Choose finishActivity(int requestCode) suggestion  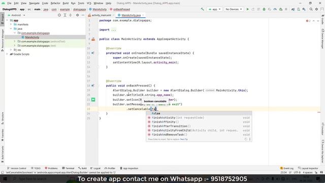pyautogui.click(x=199, y=117)
